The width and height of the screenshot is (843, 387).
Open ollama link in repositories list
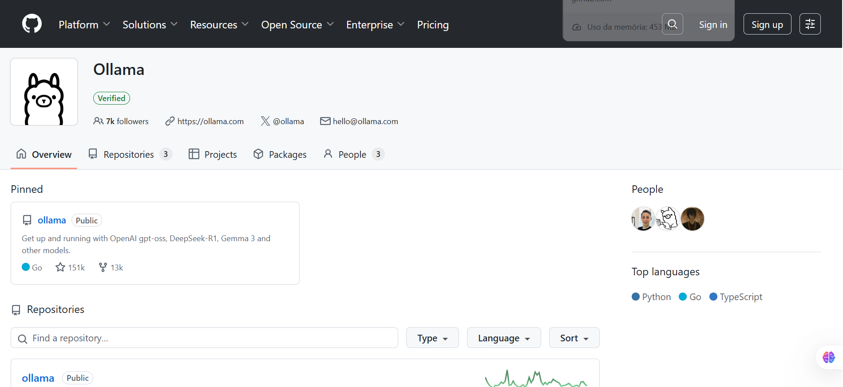[38, 378]
